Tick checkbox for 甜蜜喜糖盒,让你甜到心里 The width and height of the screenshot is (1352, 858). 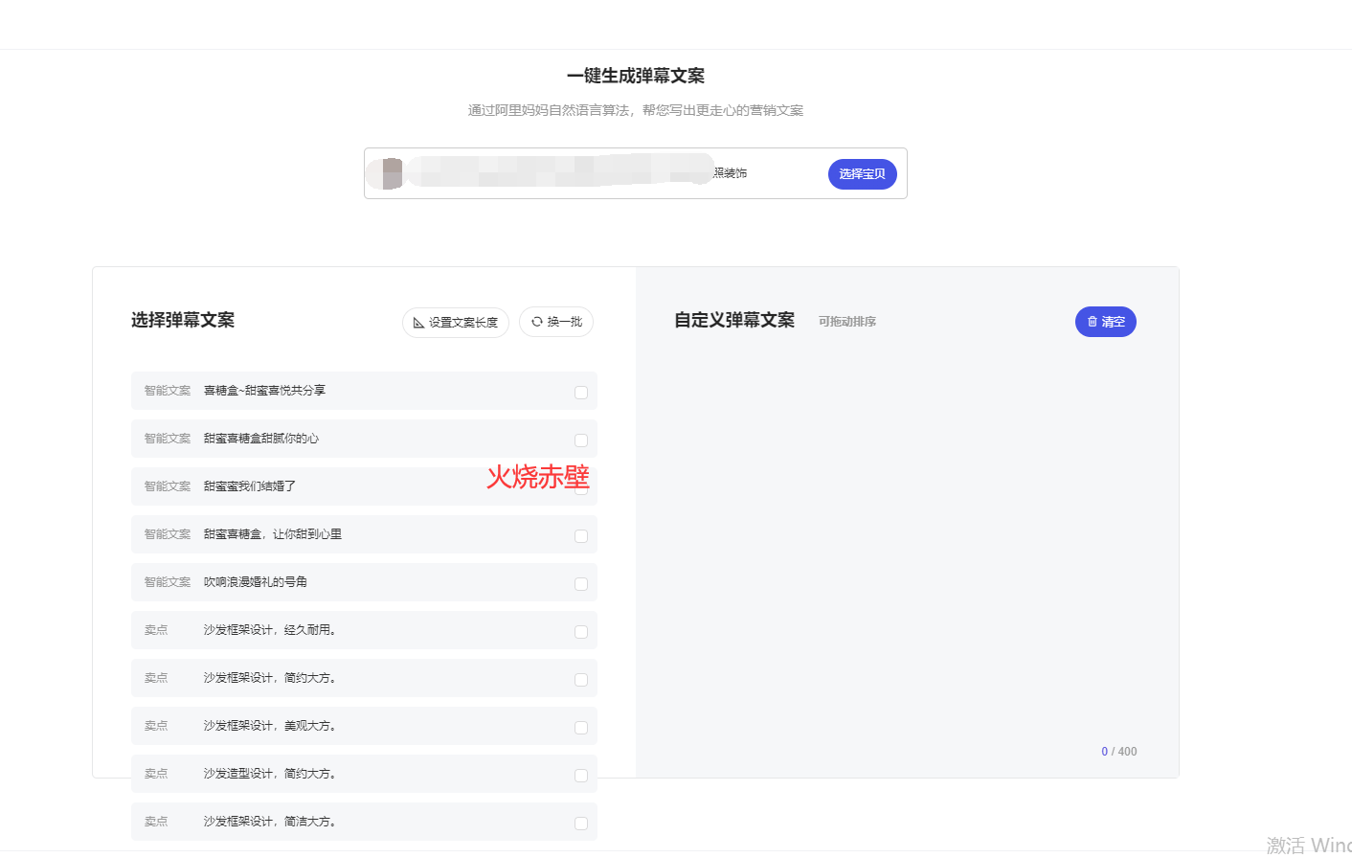click(x=581, y=536)
